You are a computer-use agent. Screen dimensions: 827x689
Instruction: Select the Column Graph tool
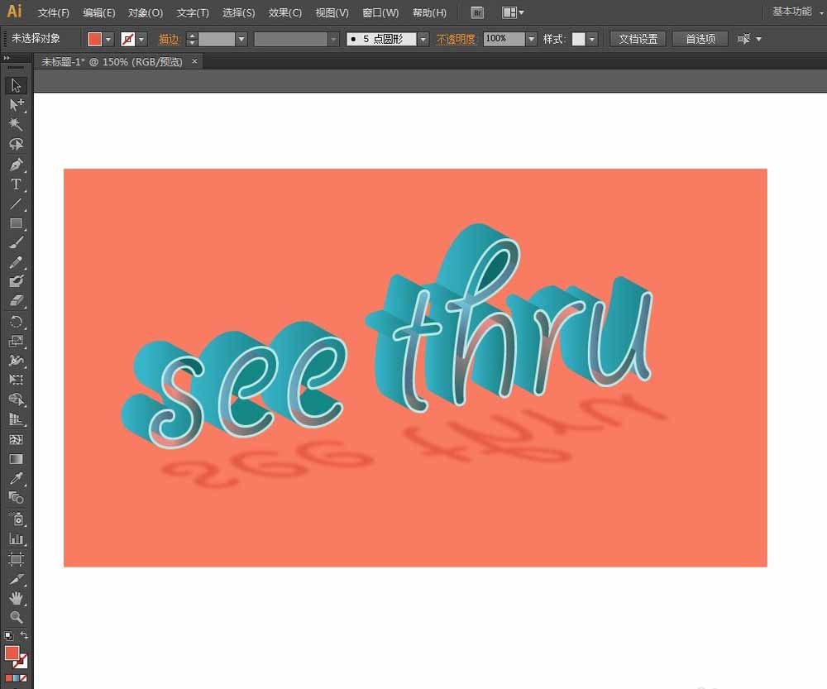coord(16,539)
